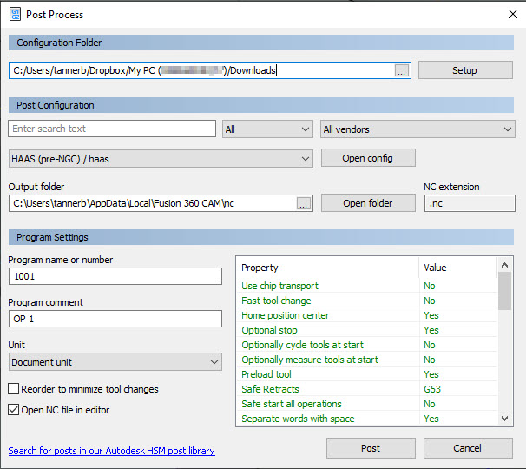
Task: Browse for configuration folder with ellipsis button
Action: coord(401,71)
